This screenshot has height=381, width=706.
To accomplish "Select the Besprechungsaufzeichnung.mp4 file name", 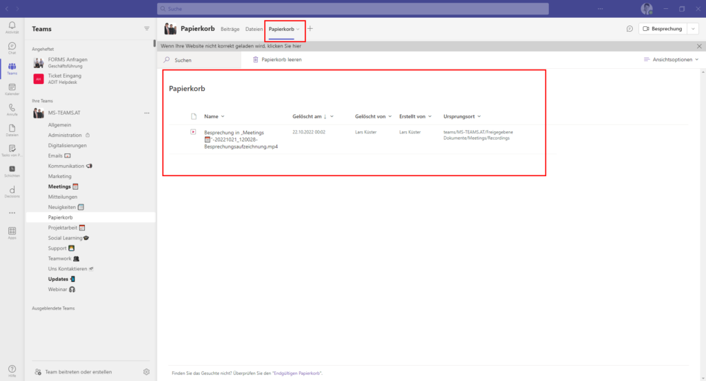I will (x=241, y=140).
